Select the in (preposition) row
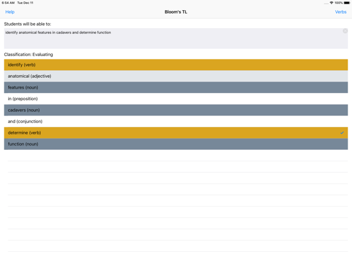 176,99
